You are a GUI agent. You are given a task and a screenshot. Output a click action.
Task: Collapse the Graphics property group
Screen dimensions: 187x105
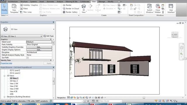point(51,39)
